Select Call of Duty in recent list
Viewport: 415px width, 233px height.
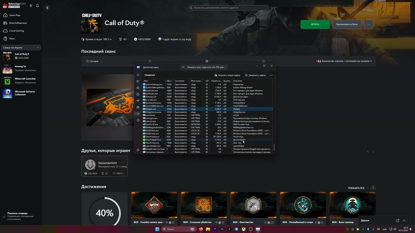[20, 56]
